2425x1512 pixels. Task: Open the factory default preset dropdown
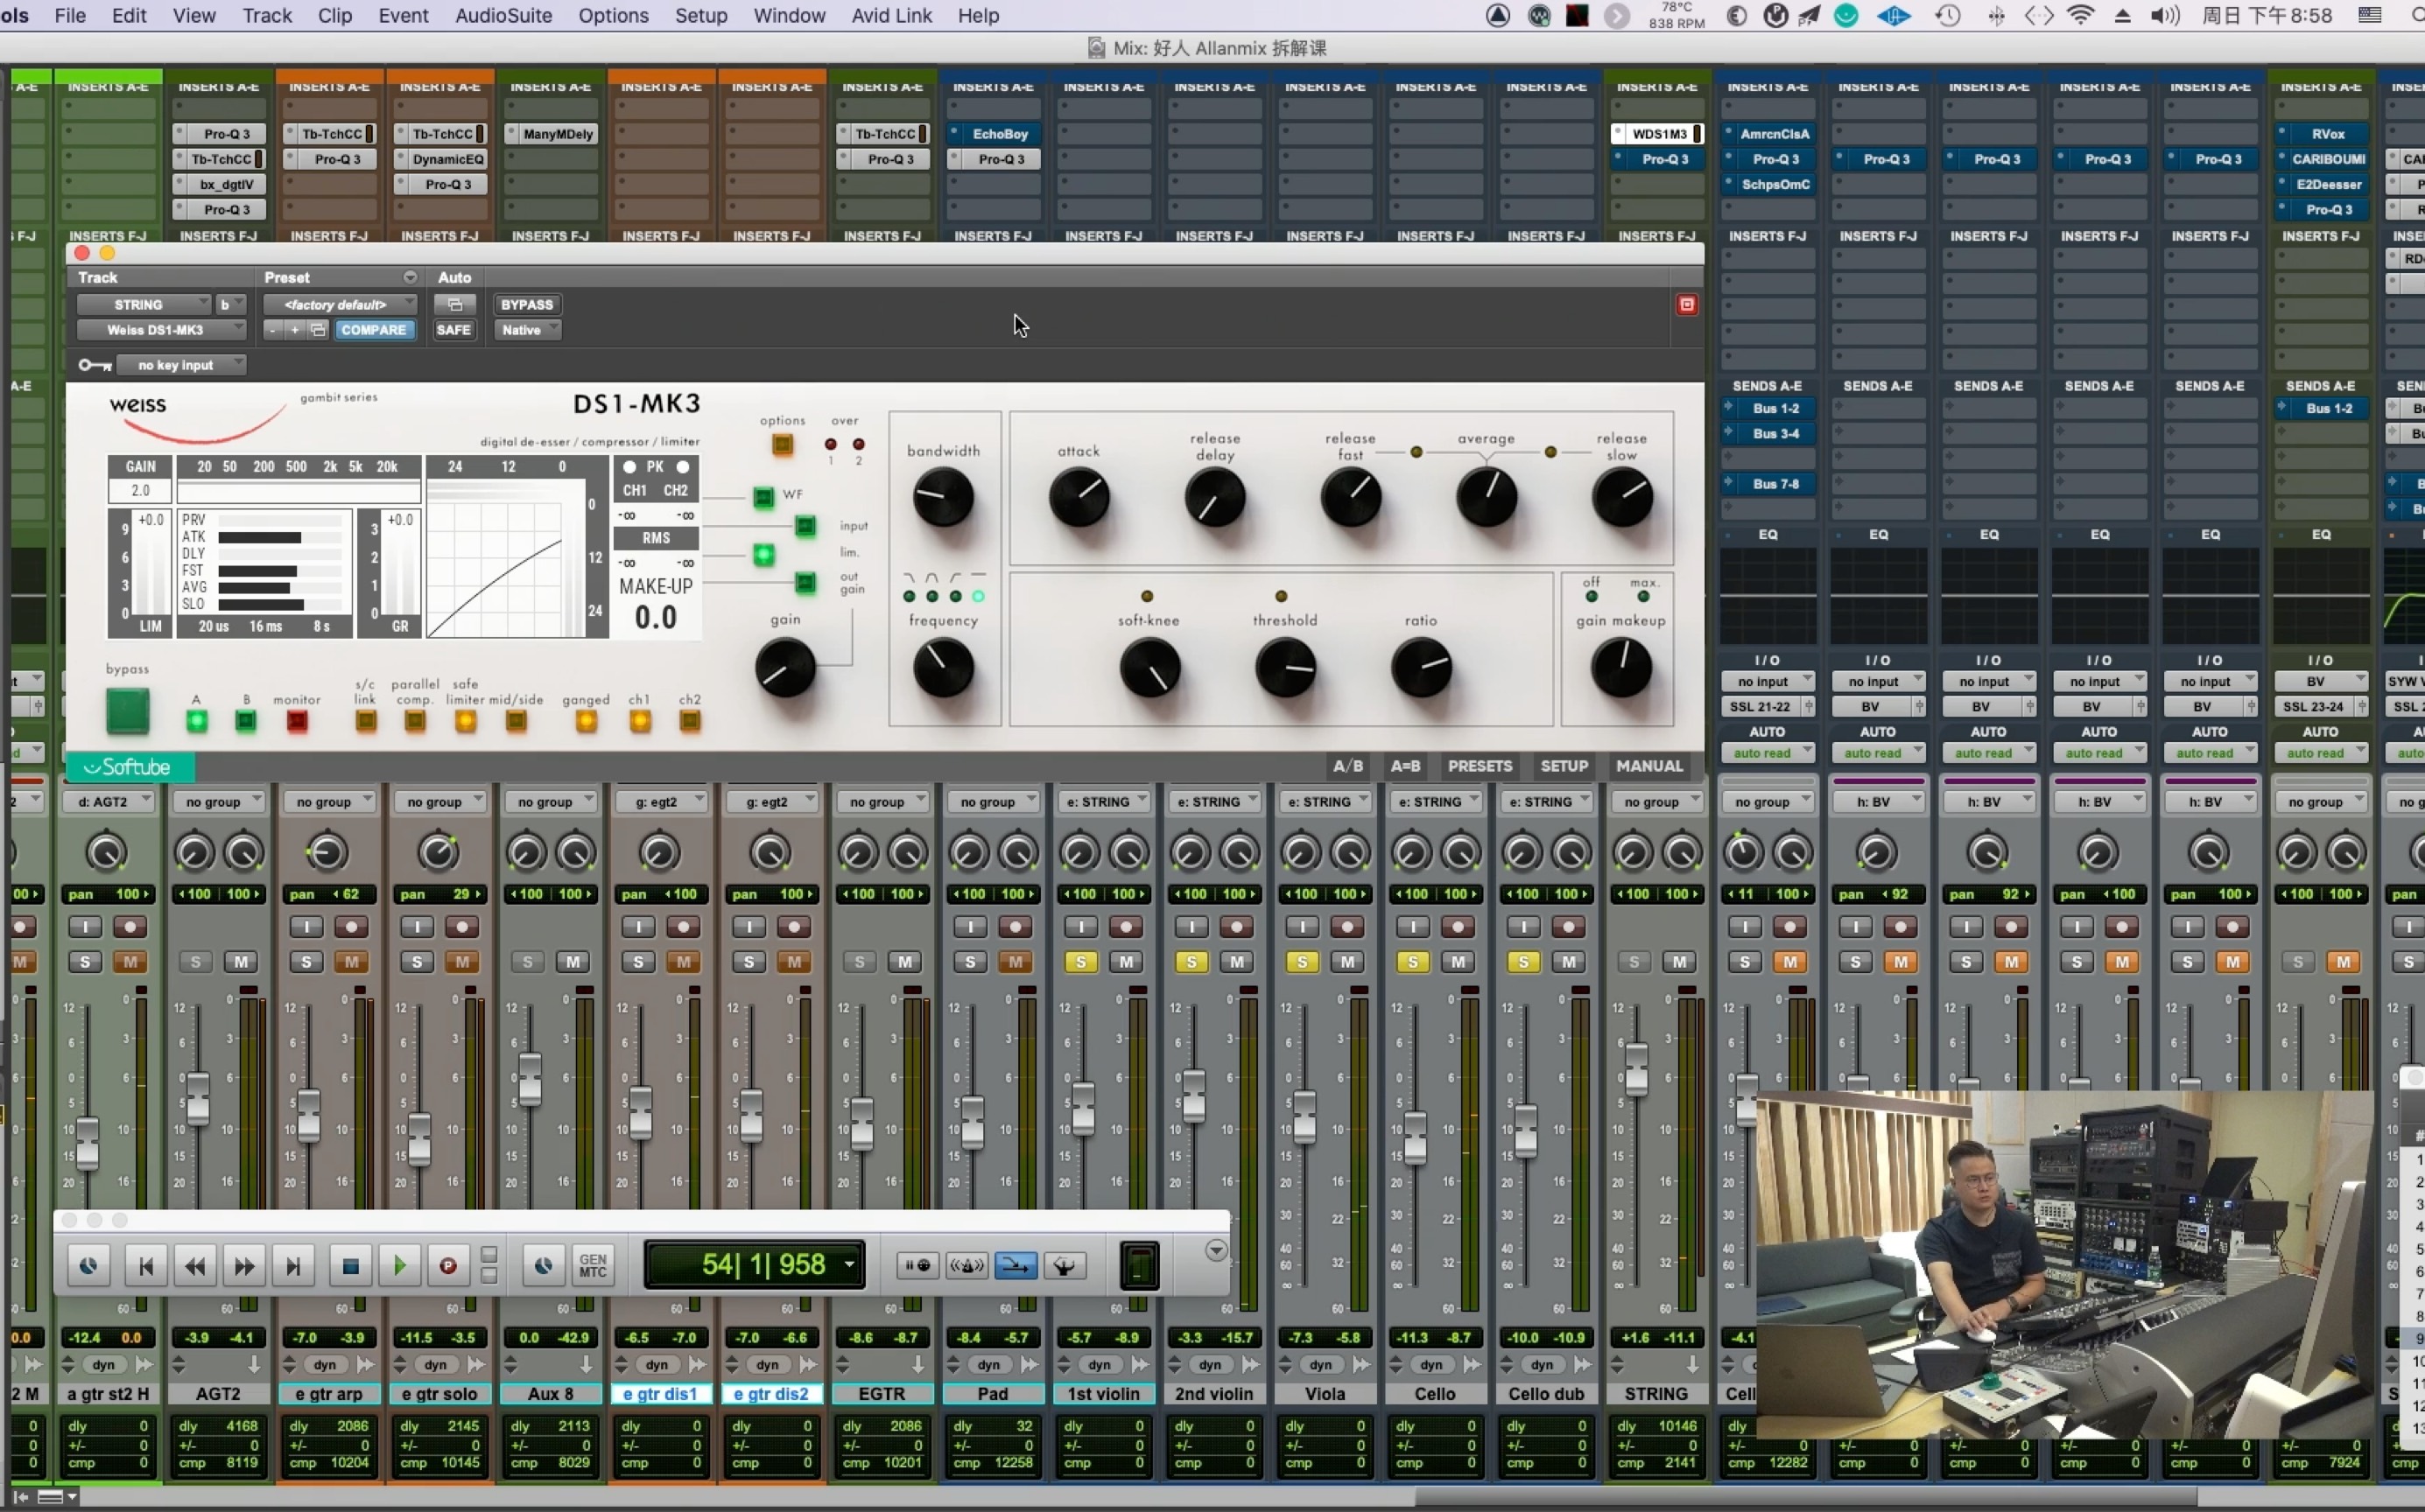point(341,304)
